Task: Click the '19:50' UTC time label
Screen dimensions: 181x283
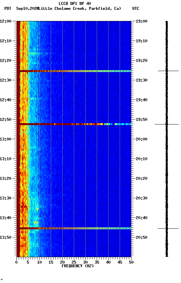Action: pyautogui.click(x=142, y=120)
